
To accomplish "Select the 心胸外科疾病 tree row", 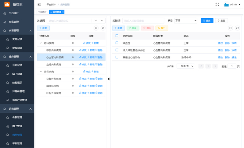I will click(x=71, y=79).
